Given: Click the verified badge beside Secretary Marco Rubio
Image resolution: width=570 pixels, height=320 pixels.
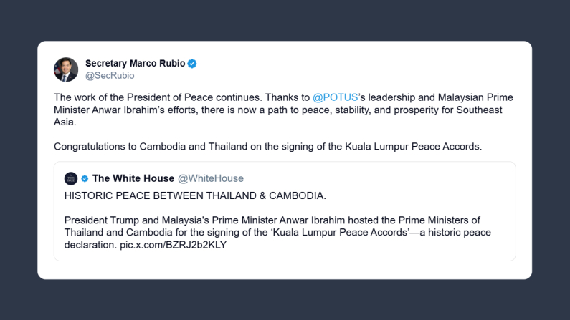Looking at the screenshot, I should coord(192,64).
